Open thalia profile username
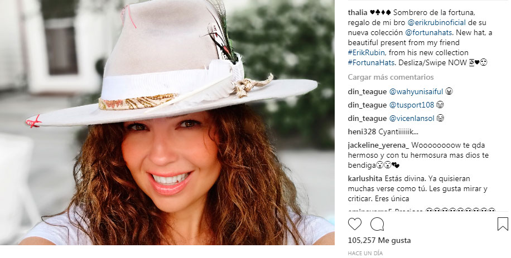Viewport: 511px width, 258px height. tap(358, 13)
